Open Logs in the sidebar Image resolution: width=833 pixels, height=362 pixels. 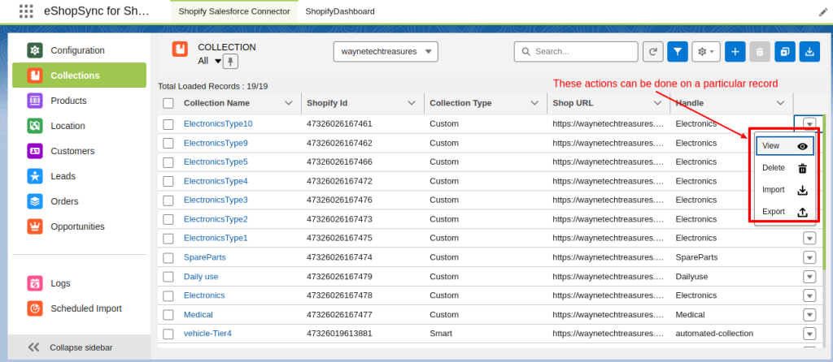tap(79, 283)
